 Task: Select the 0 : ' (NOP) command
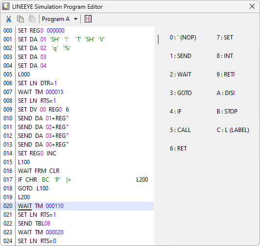point(183,38)
